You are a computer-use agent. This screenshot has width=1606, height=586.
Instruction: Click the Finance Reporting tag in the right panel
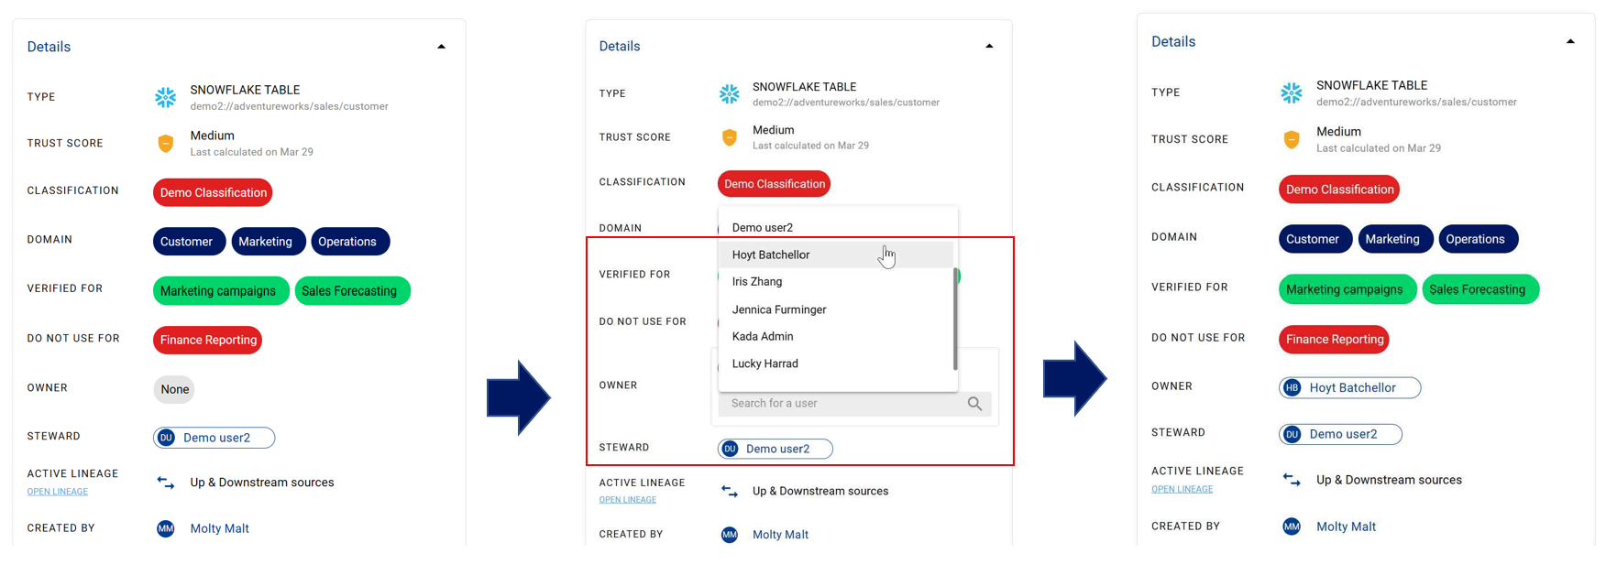(x=1334, y=340)
